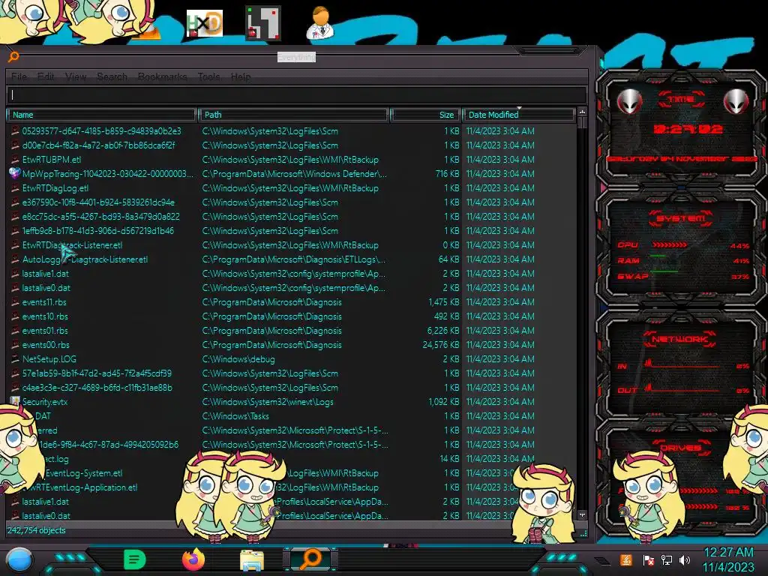
Task: Focus the Everything search box
Action: coord(297,95)
